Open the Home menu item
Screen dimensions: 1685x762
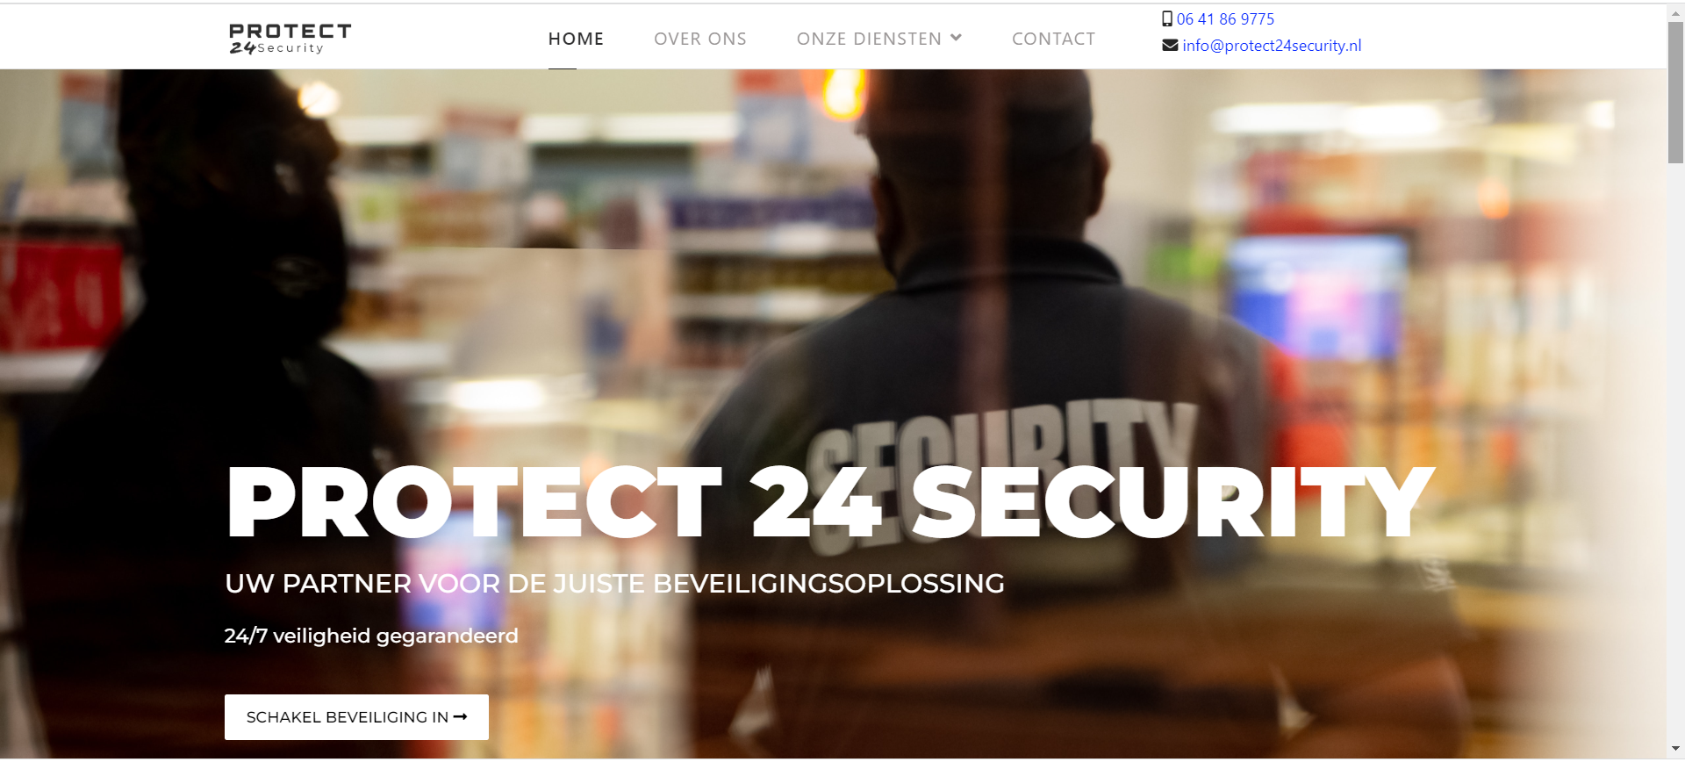[576, 39]
